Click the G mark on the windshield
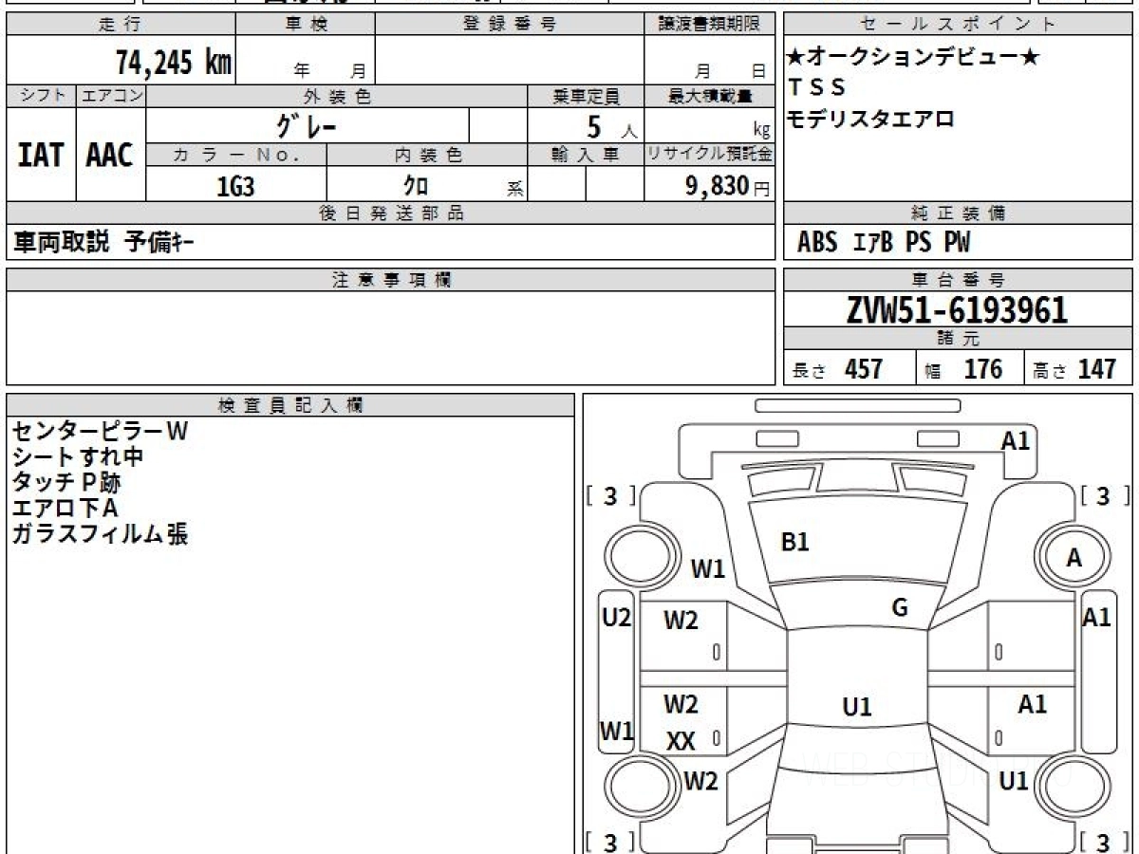 (900, 608)
